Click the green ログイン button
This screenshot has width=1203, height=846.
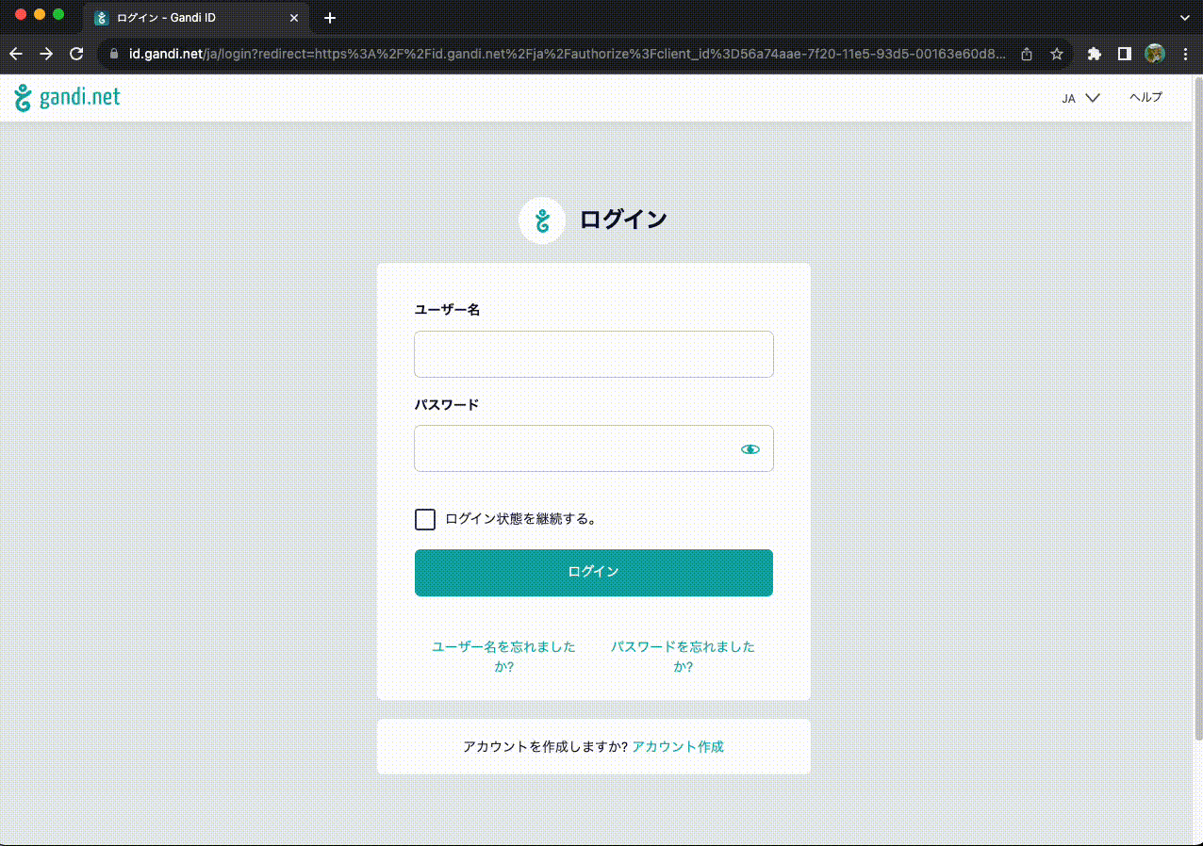click(x=594, y=573)
